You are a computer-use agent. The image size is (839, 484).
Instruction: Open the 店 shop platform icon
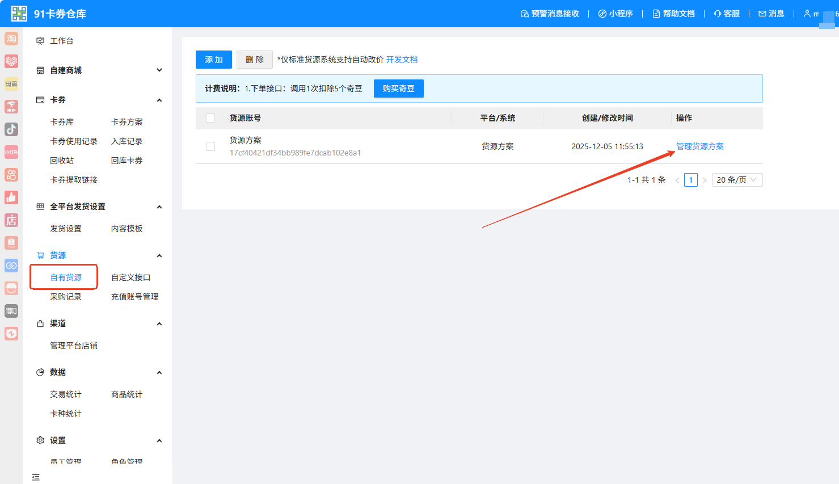11,220
